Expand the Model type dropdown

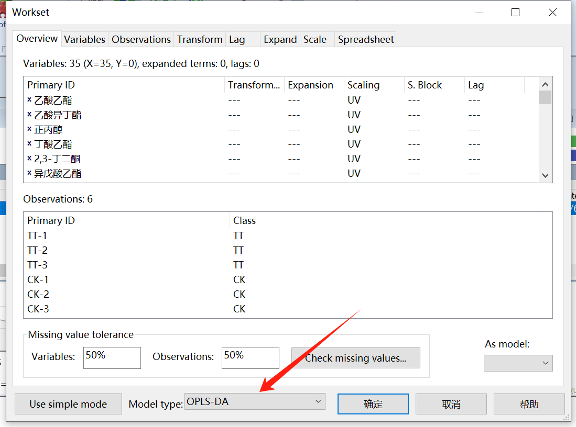click(x=255, y=402)
